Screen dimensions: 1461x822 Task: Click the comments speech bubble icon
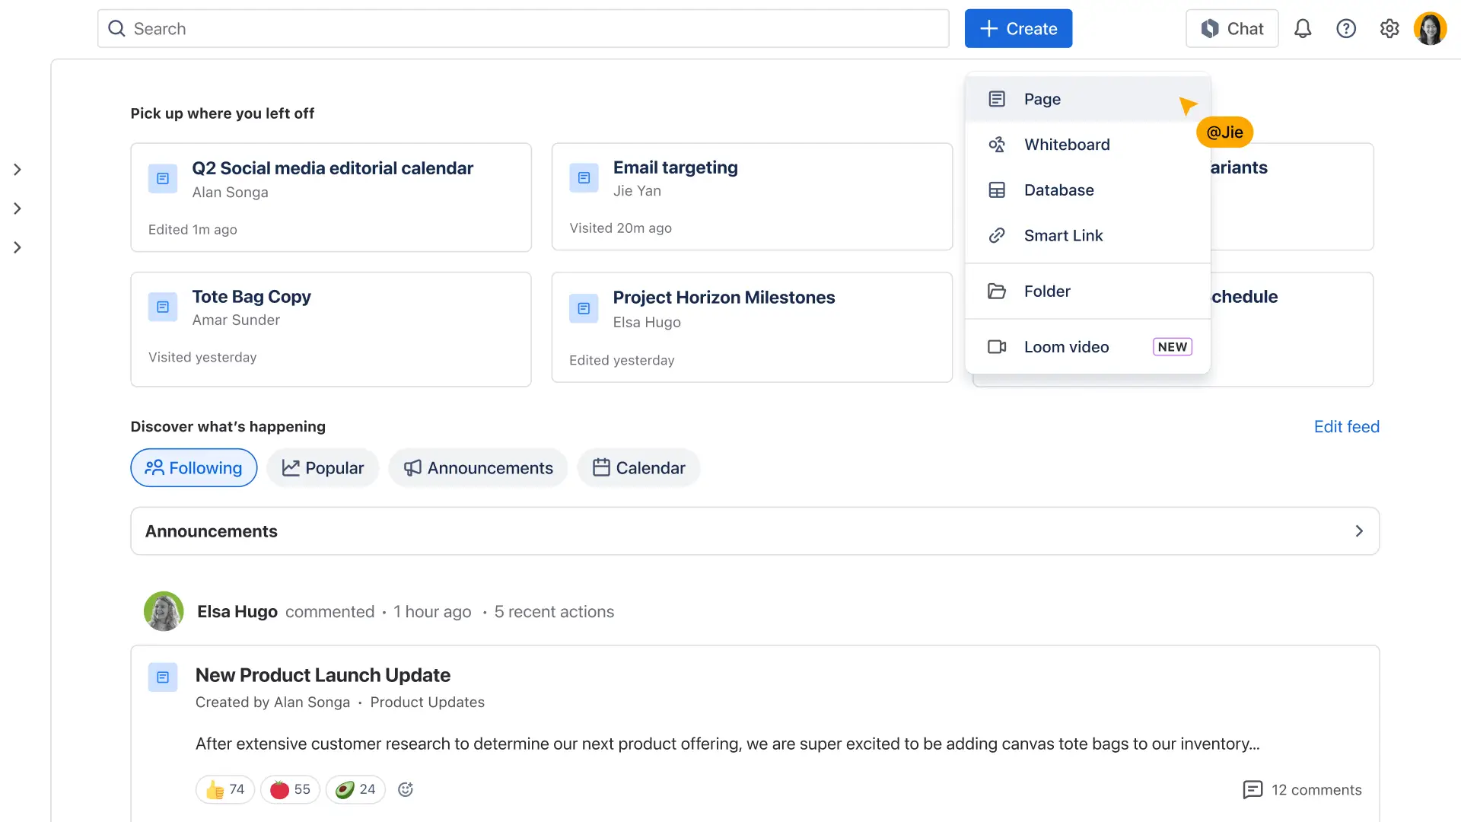[1253, 790]
